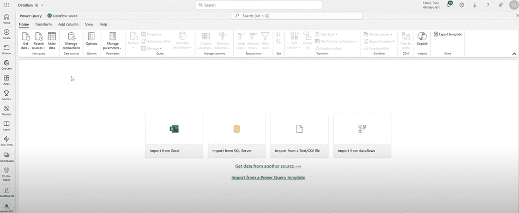Open Browse in sidebar
Image resolution: width=519 pixels, height=213 pixels.
pos(7,50)
